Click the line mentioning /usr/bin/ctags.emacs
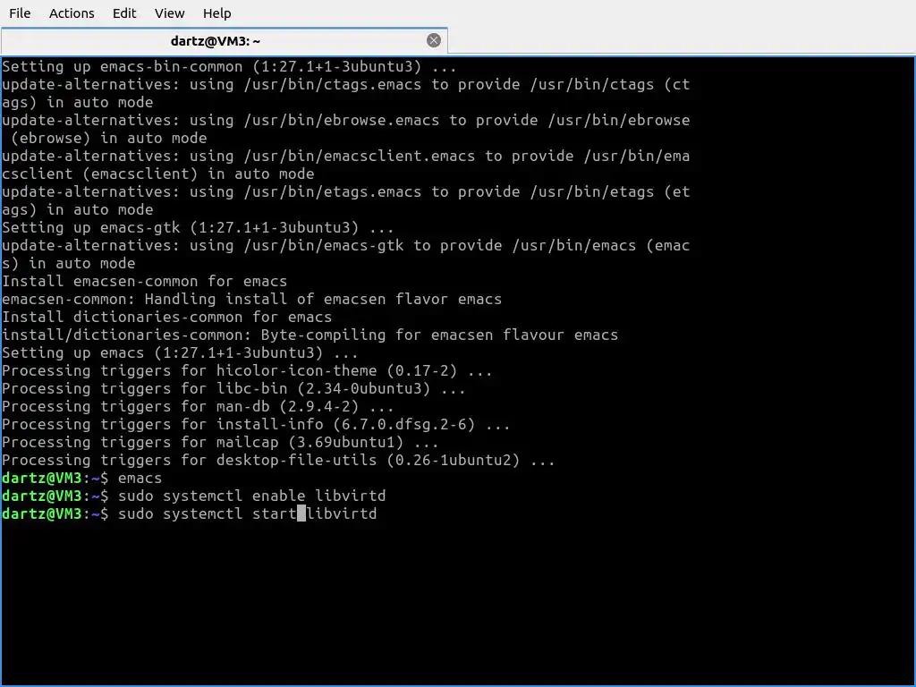The width and height of the screenshot is (916, 687). (346, 84)
